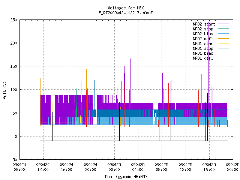This screenshot has width=240, height=180.
Task: Click the chart title 'Voltages for MEX'
Action: [126, 8]
